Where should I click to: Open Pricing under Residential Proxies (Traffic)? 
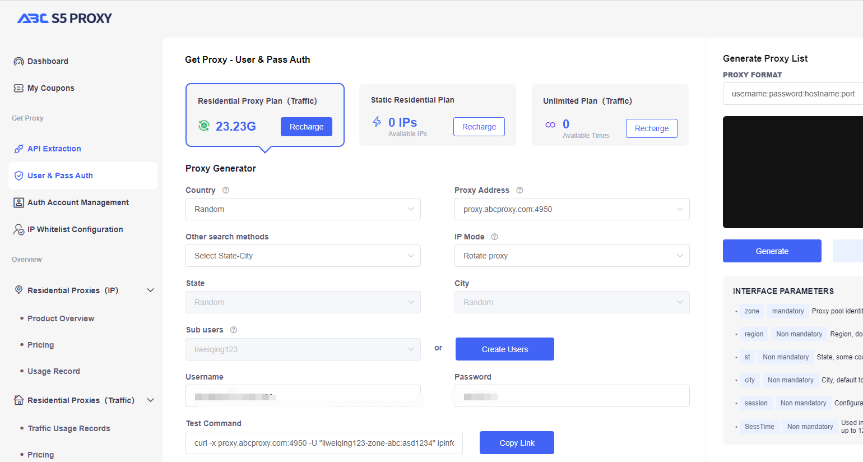(40, 455)
